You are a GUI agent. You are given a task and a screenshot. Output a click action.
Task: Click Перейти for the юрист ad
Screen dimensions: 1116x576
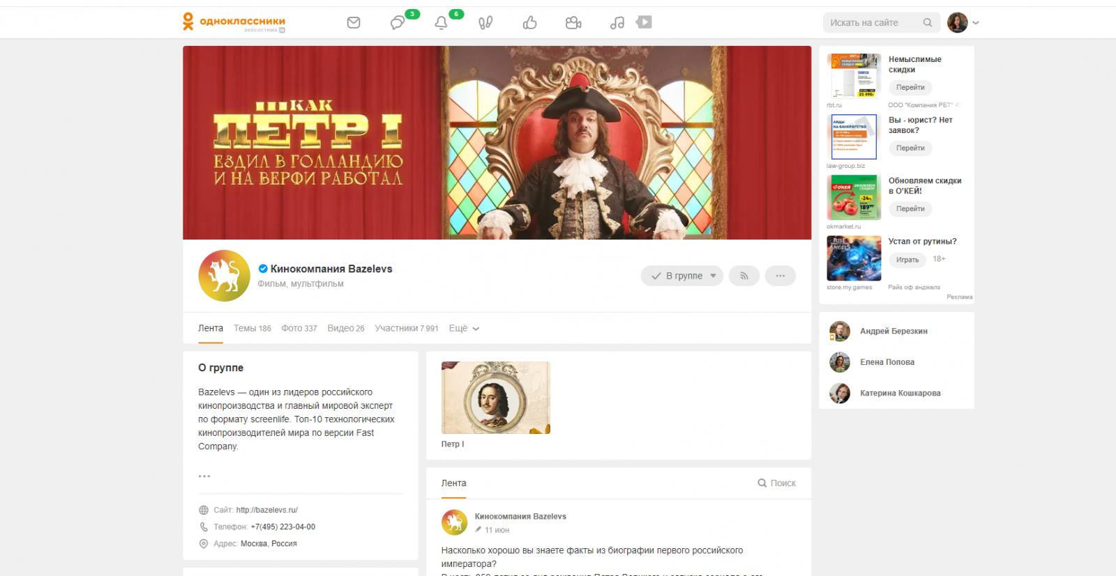click(910, 148)
